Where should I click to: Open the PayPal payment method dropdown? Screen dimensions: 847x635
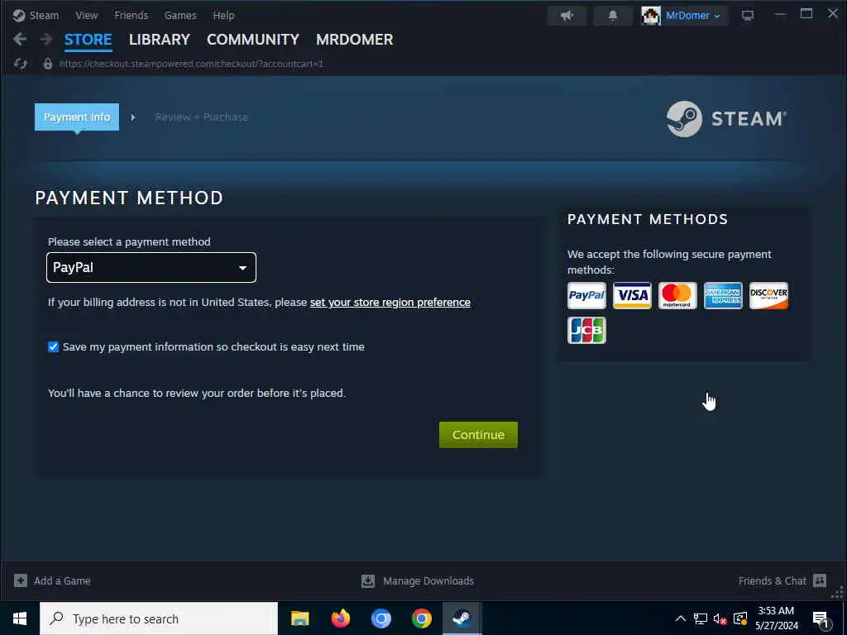[151, 267]
